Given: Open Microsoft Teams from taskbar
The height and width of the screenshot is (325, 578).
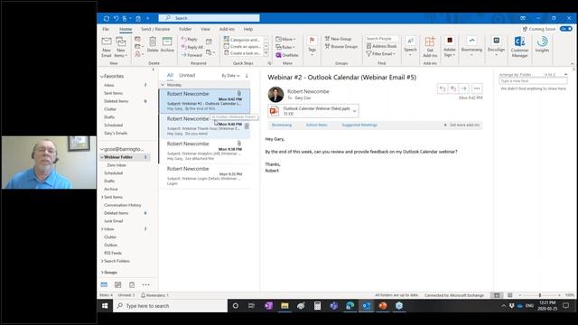Looking at the screenshot, I should pyautogui.click(x=334, y=305).
